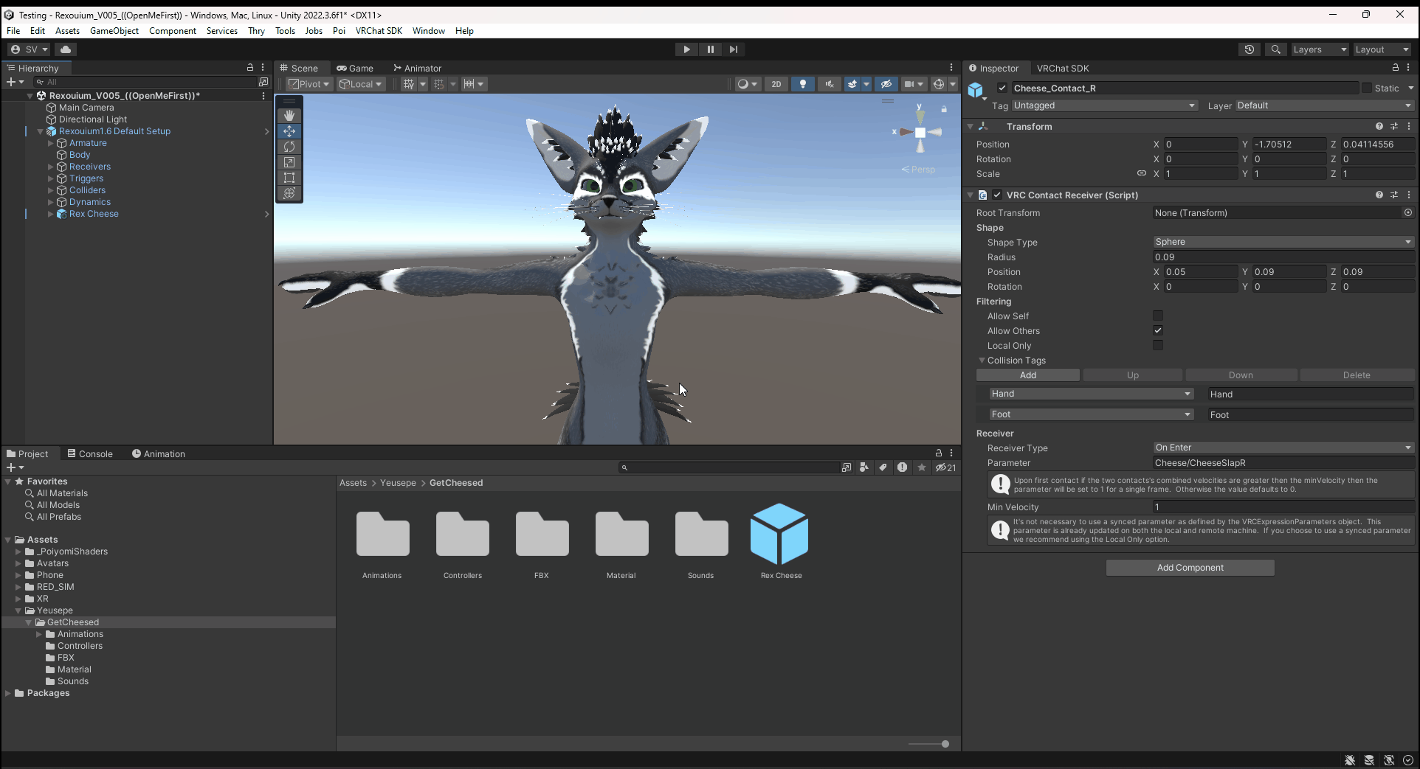Screen dimensions: 1420x769
Task: Click Root Transform object picker icon
Action: [1407, 212]
